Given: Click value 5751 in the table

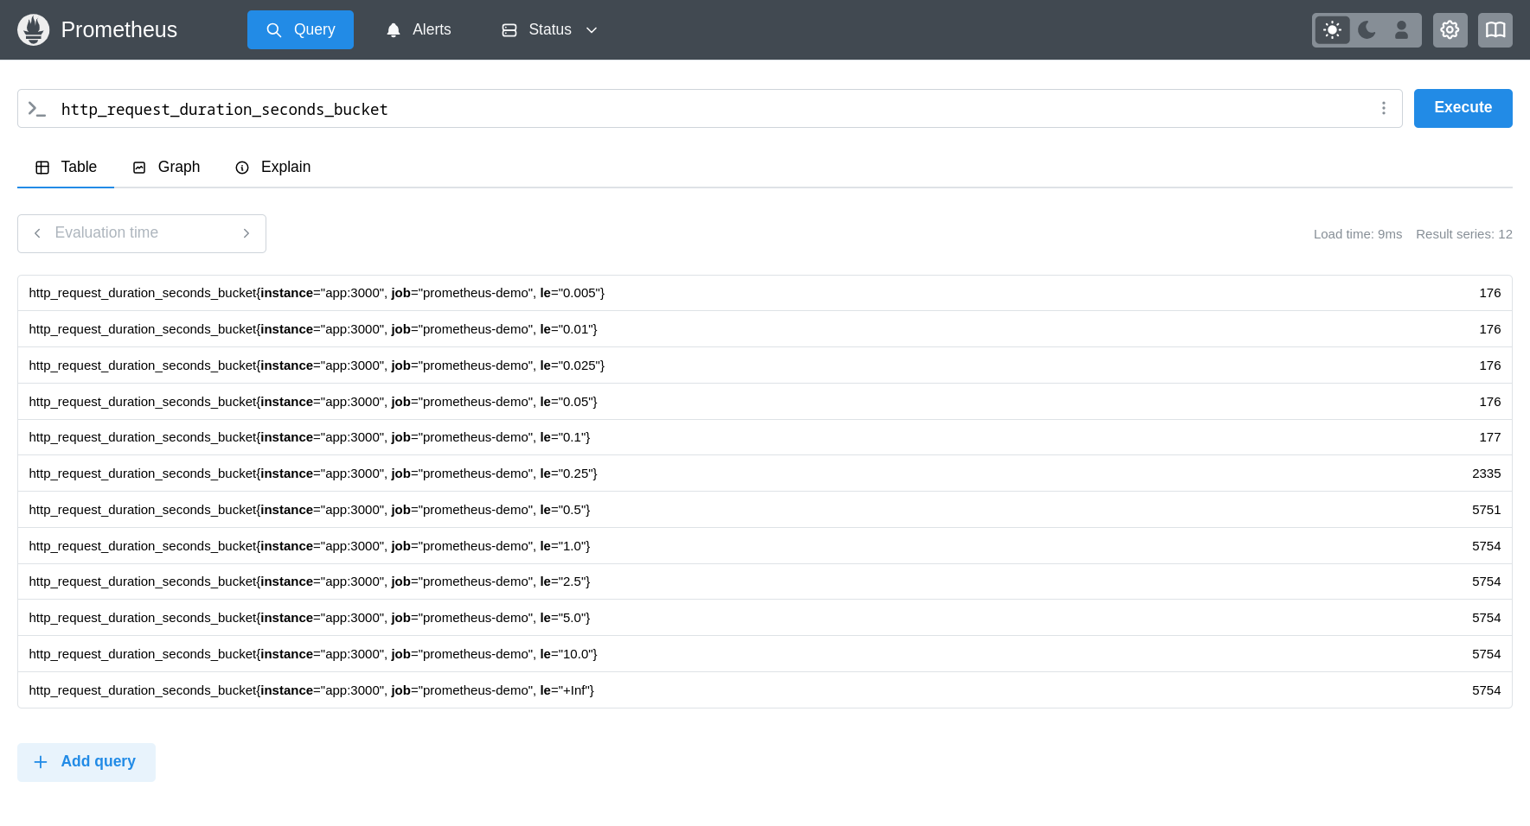Looking at the screenshot, I should click(x=1486, y=510).
